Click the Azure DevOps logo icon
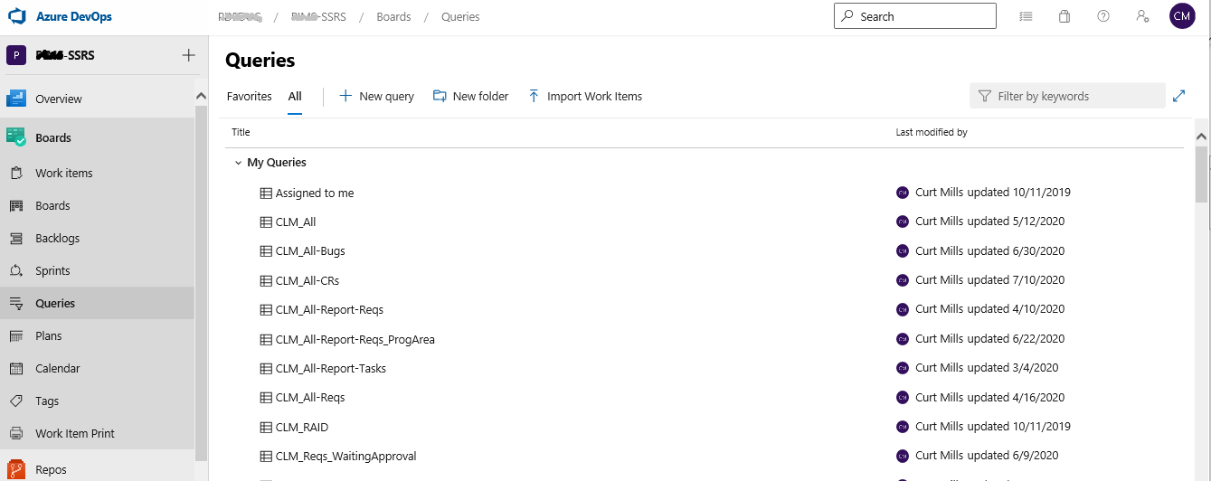This screenshot has height=481, width=1211. coord(17,16)
